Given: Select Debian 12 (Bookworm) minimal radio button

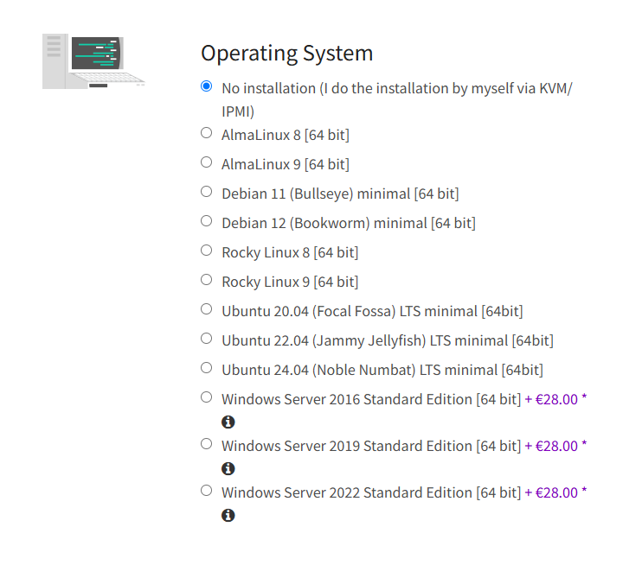Looking at the screenshot, I should (x=206, y=221).
